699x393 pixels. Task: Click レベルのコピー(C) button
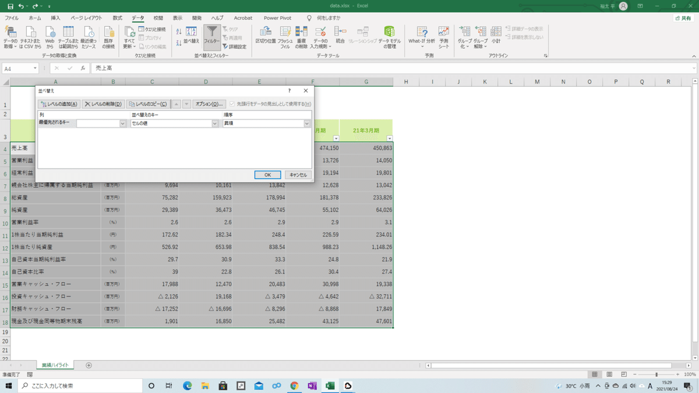click(148, 104)
